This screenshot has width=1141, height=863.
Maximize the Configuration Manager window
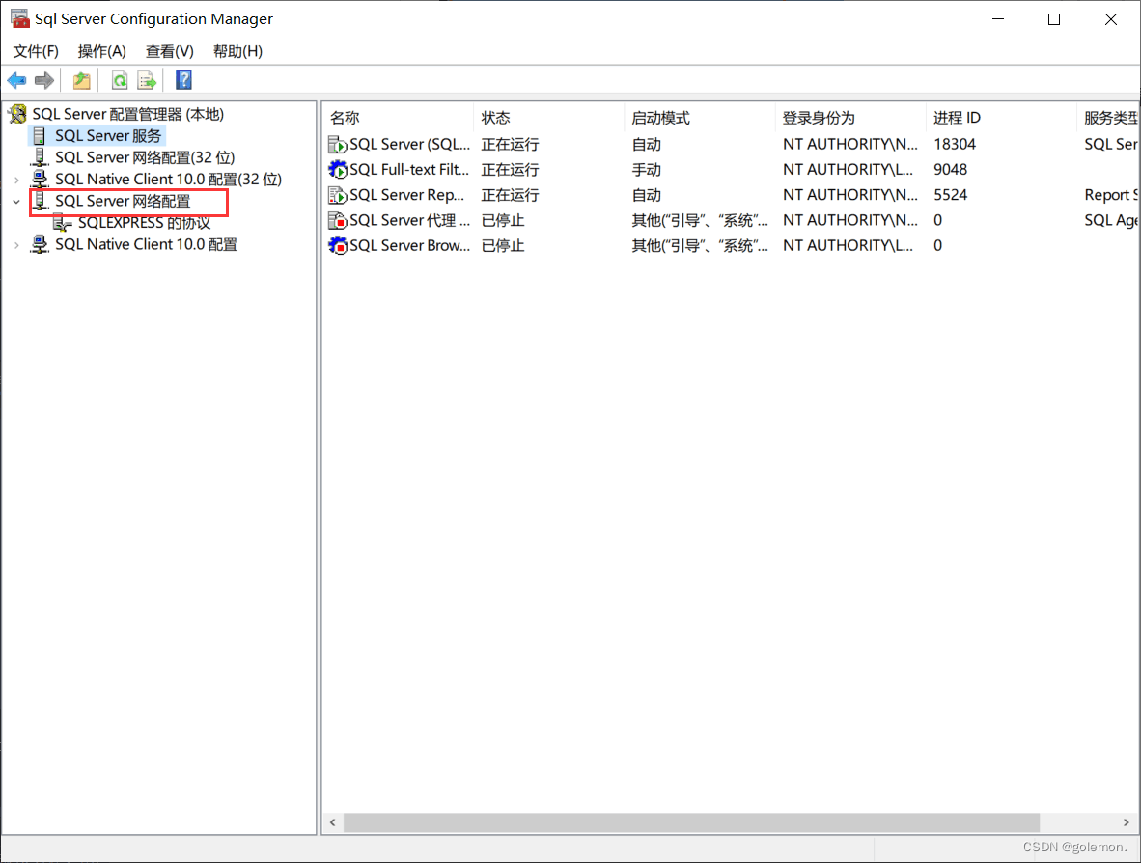pos(1054,19)
